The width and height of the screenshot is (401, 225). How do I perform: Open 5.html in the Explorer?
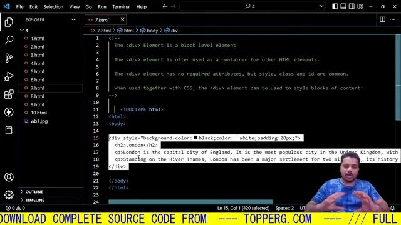[50, 71]
